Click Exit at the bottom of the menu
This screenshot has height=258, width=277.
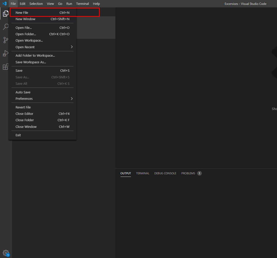[18, 135]
